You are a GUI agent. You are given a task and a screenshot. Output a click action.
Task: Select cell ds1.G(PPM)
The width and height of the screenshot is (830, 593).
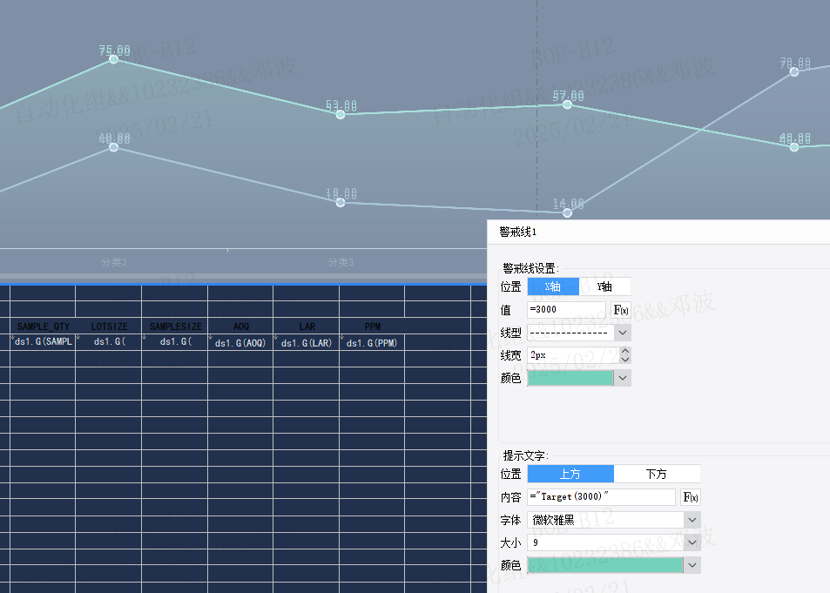372,342
